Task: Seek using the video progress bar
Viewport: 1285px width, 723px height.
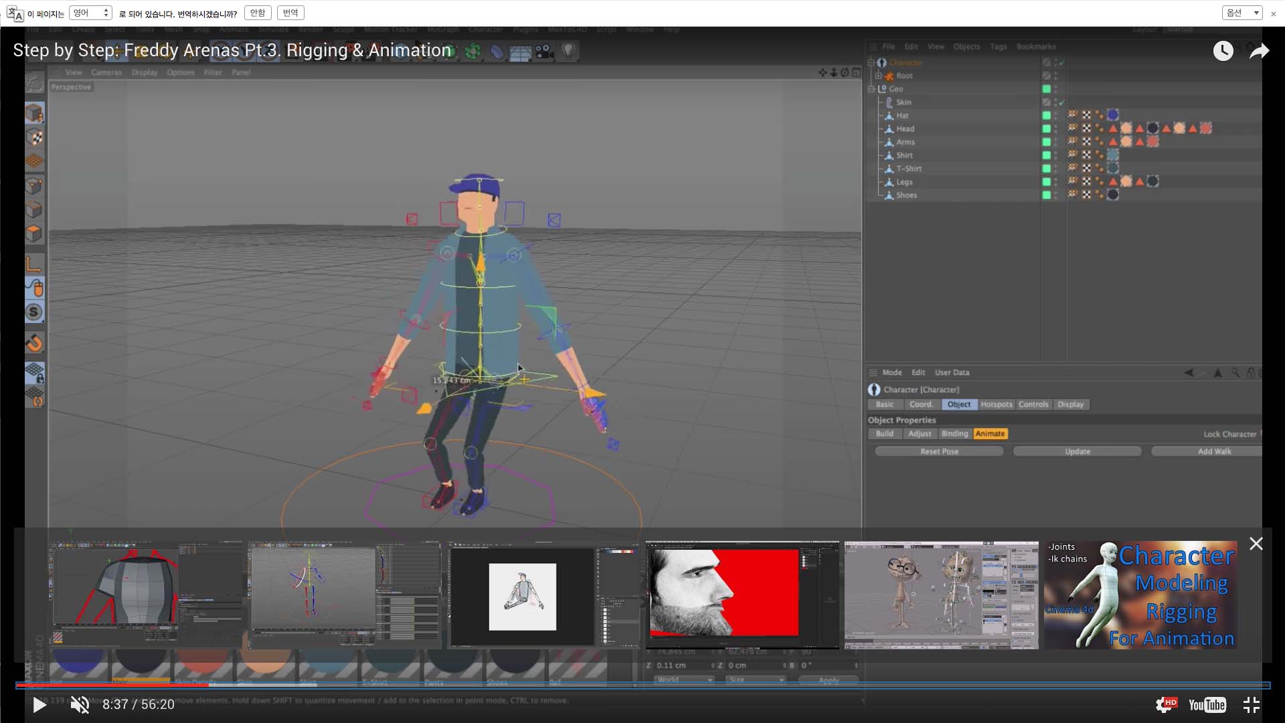Action: click(x=642, y=685)
